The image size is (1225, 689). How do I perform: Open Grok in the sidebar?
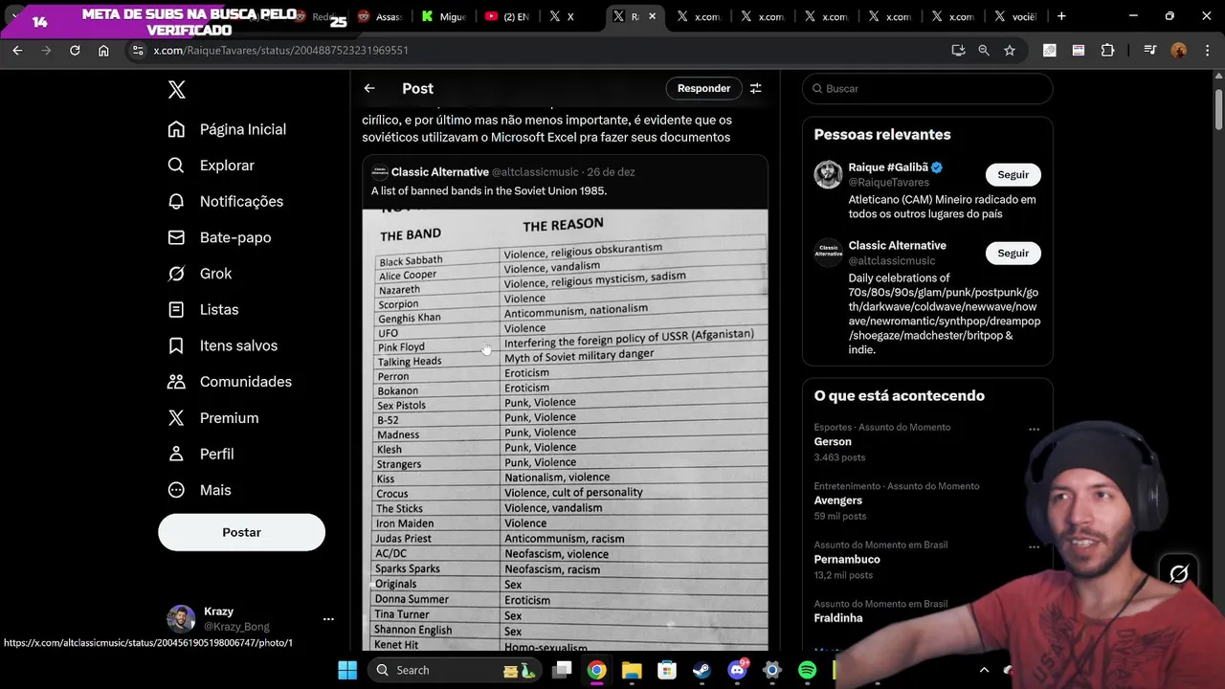[x=199, y=274]
